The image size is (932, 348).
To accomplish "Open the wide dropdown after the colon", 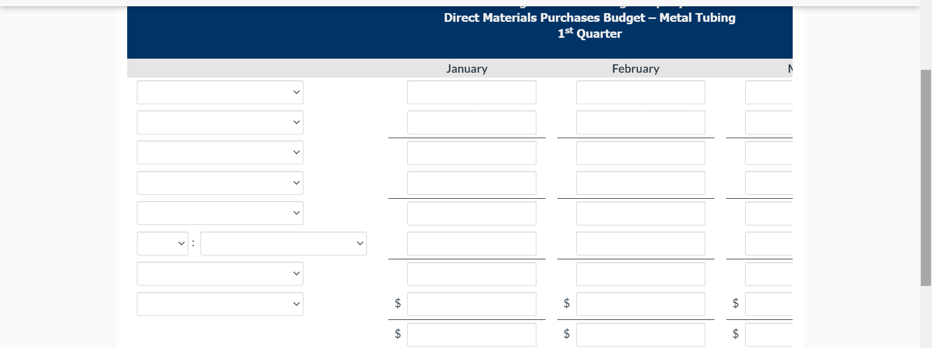I will 283,243.
